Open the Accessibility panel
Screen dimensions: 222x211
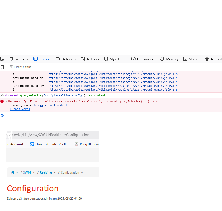pyautogui.click(x=213, y=59)
